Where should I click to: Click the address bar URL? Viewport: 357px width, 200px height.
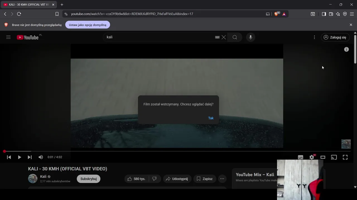point(132,14)
